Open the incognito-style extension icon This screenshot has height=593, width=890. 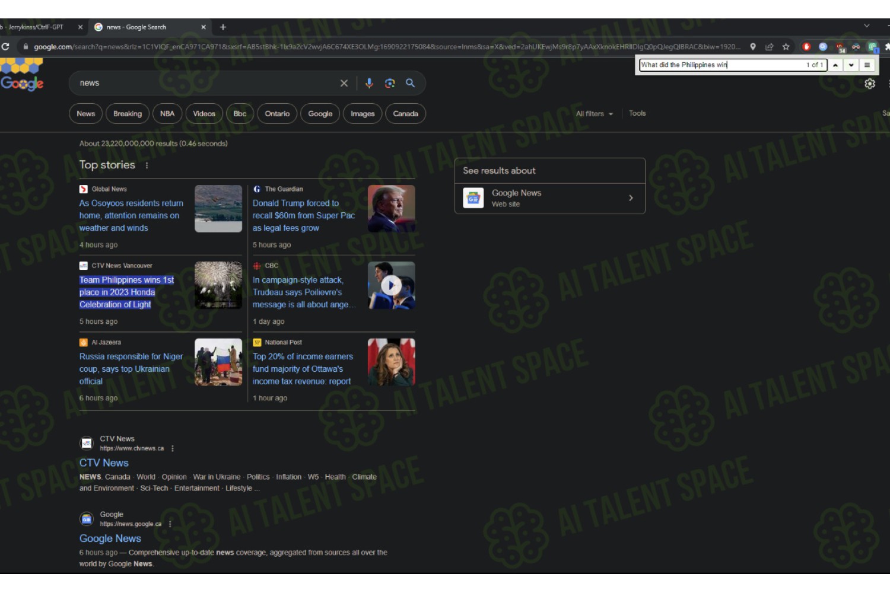tap(856, 47)
